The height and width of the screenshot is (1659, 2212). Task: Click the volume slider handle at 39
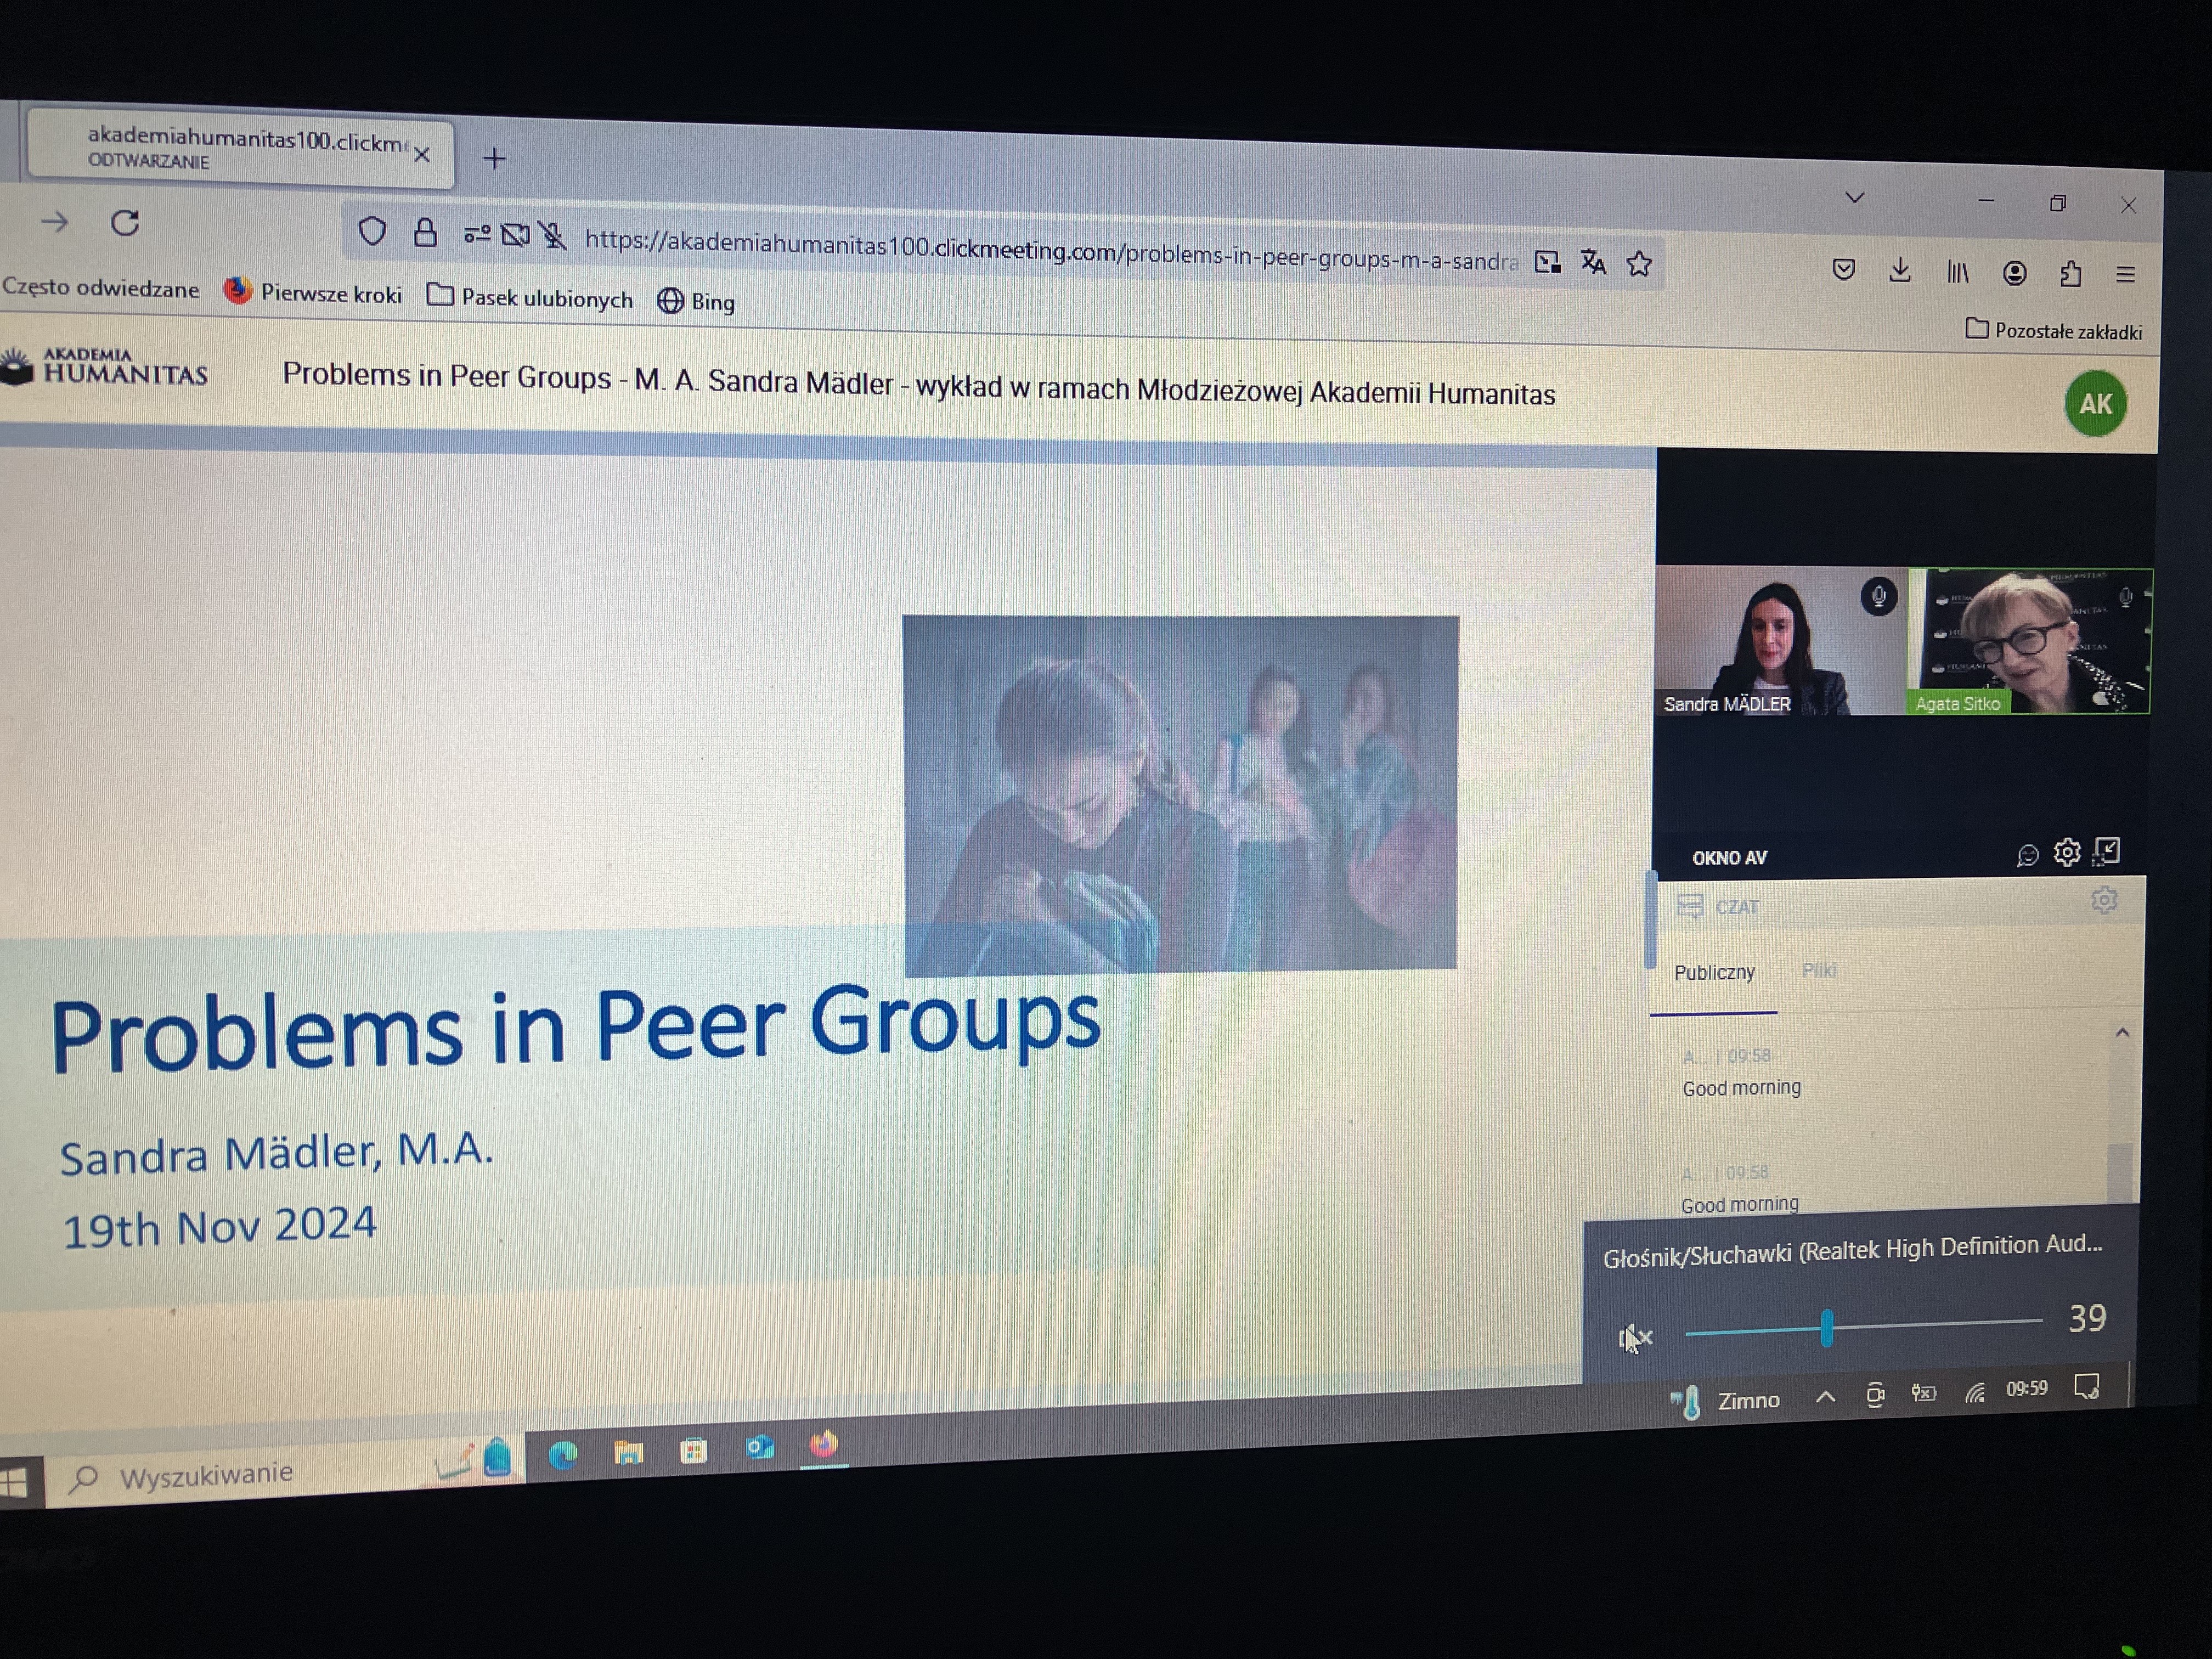[1826, 1328]
